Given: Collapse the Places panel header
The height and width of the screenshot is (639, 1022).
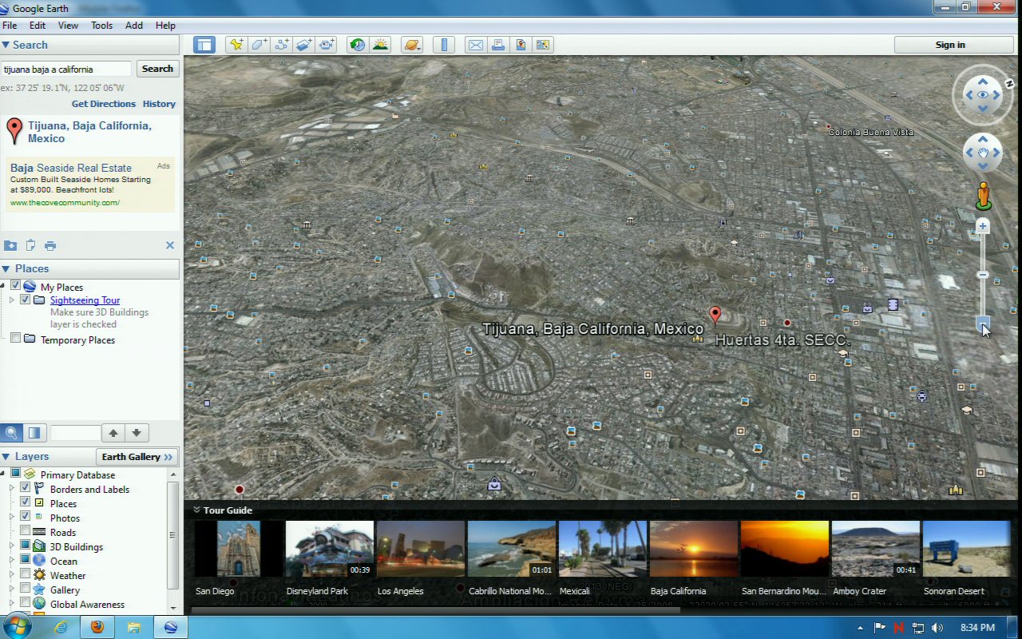Looking at the screenshot, I should pyautogui.click(x=6, y=269).
